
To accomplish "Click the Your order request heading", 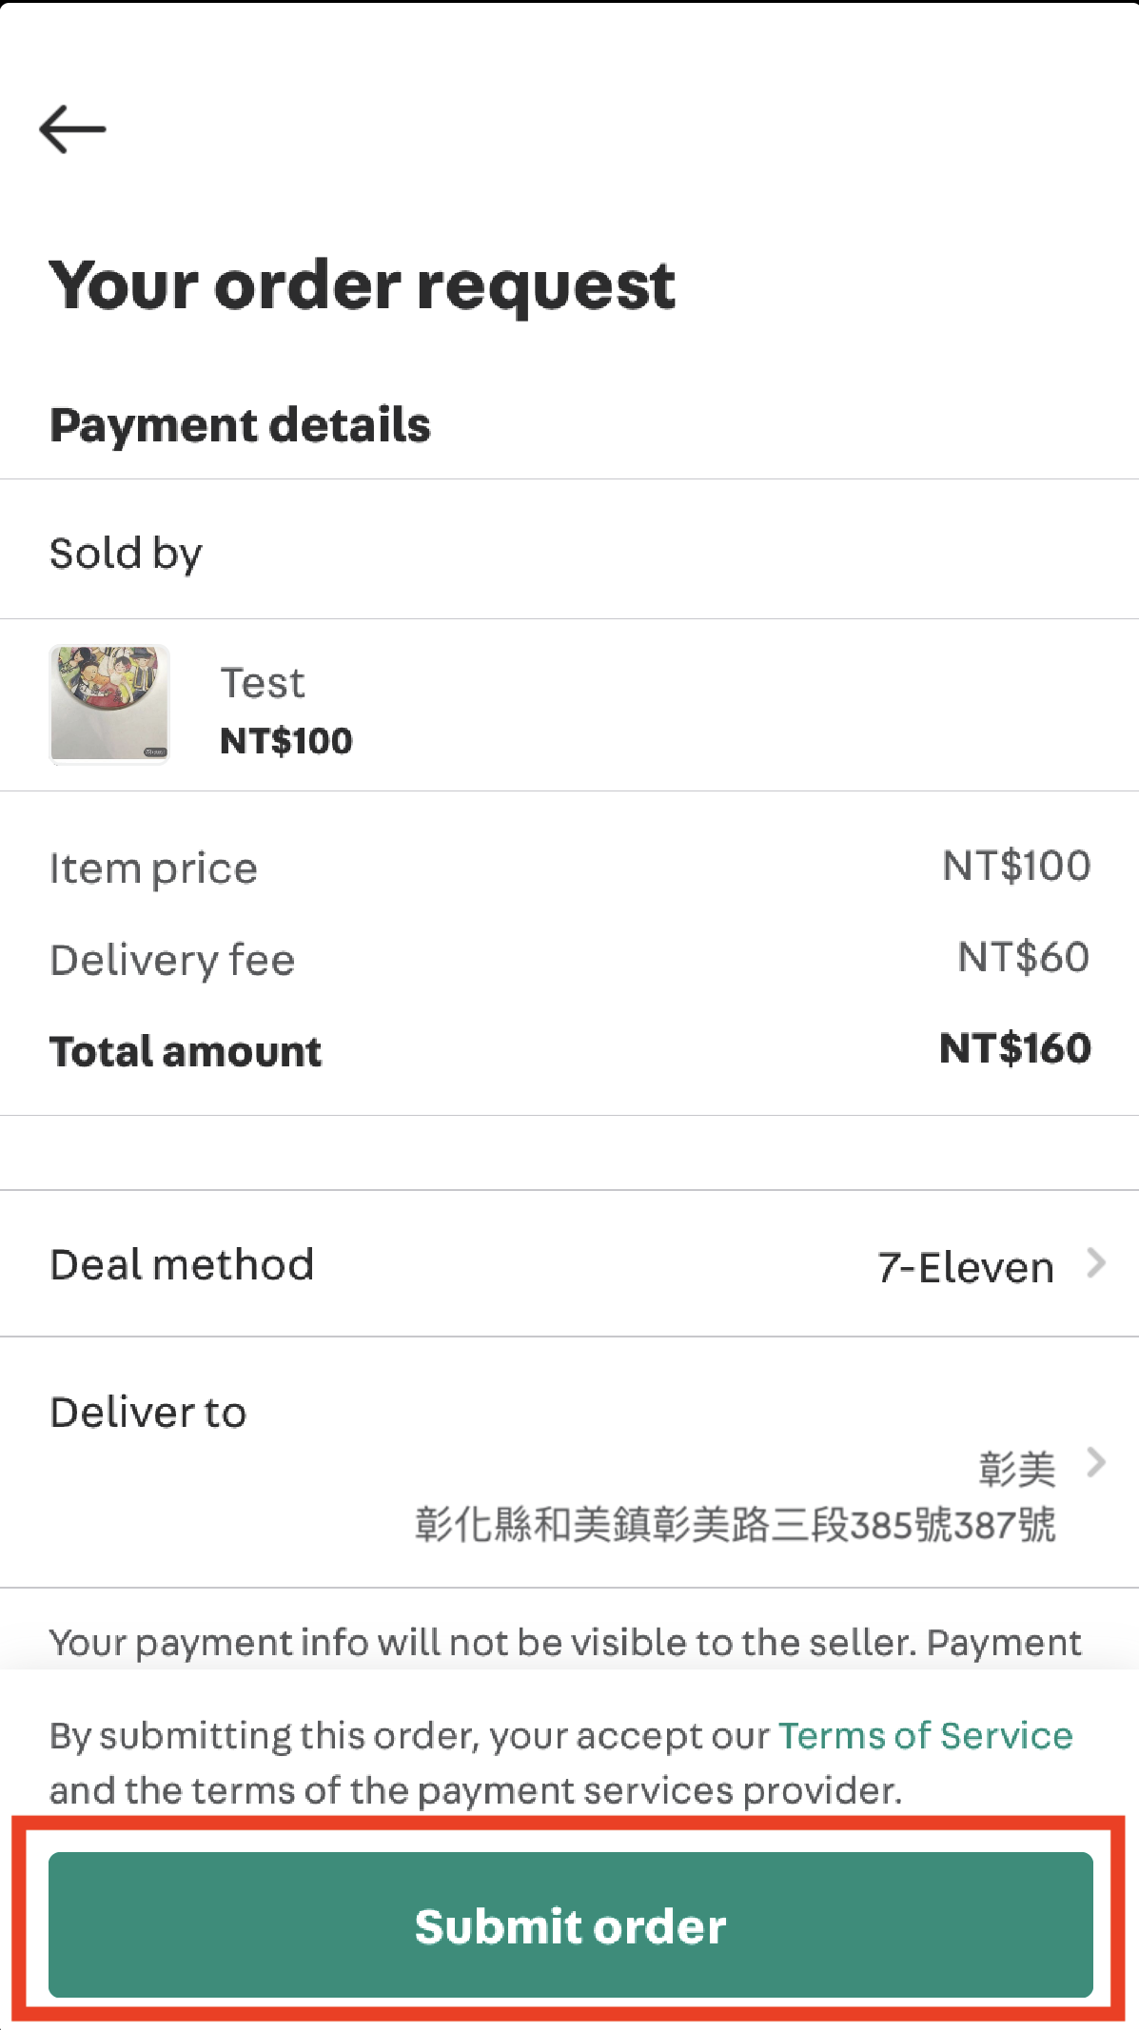I will tap(363, 285).
